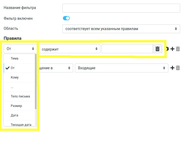Choose 'Кому' in the field list

click(15, 77)
